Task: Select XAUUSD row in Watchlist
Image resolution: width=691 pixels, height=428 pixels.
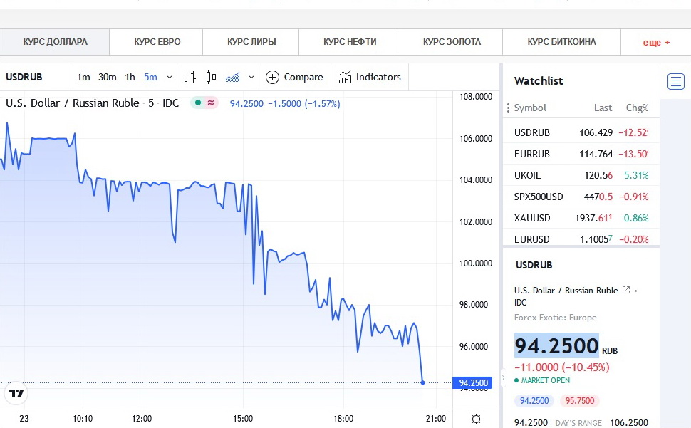Action: 581,218
